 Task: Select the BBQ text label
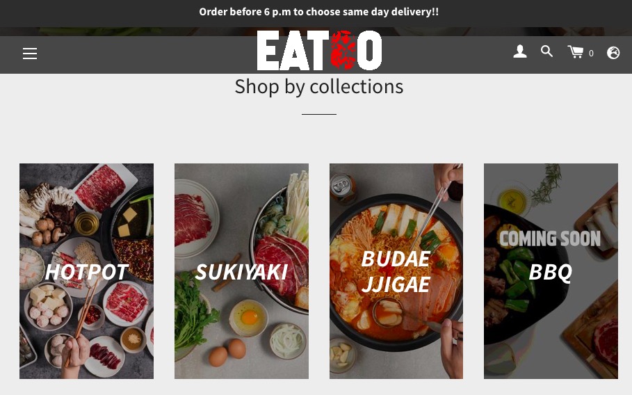pyautogui.click(x=550, y=272)
